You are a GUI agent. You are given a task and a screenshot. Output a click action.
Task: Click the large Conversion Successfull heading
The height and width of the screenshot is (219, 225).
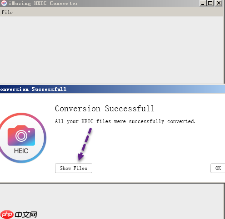[105, 109]
